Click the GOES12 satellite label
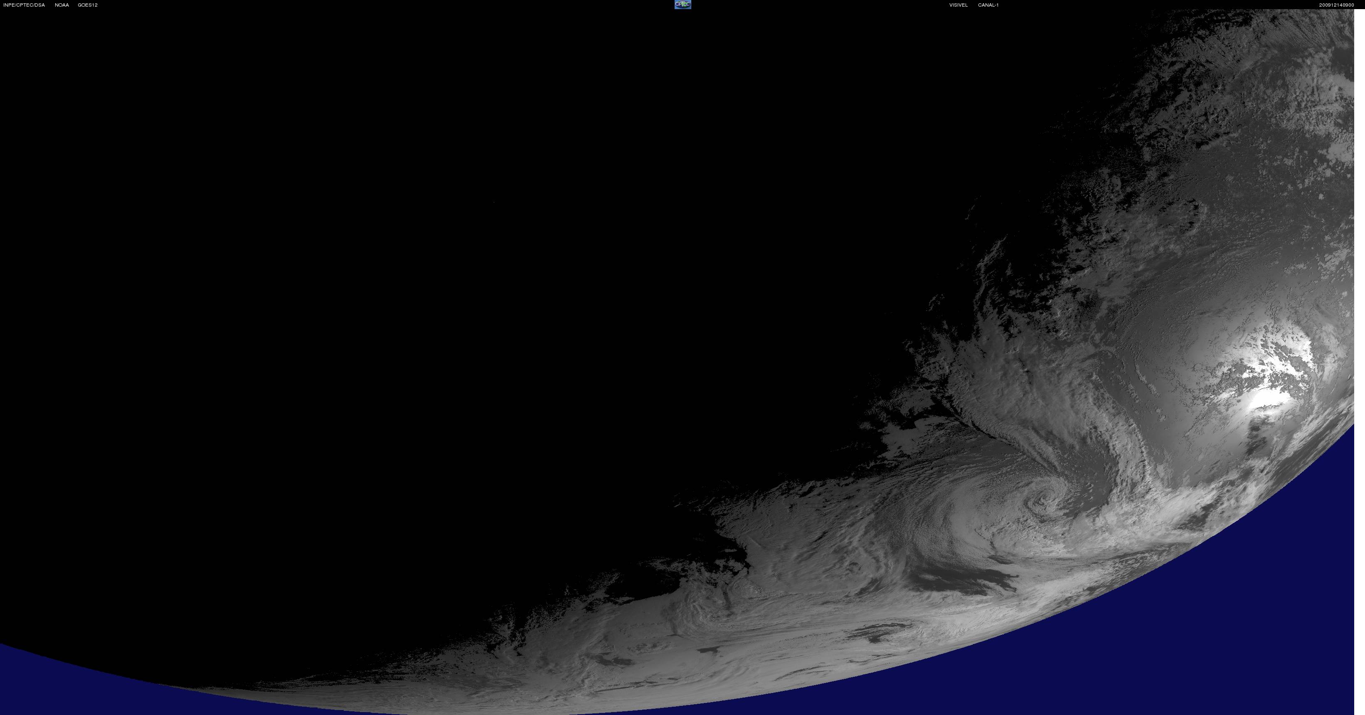The width and height of the screenshot is (1365, 715). 87,5
